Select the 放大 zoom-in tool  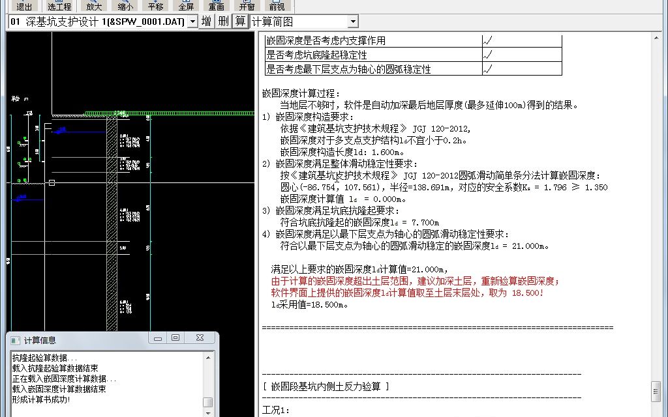point(93,7)
